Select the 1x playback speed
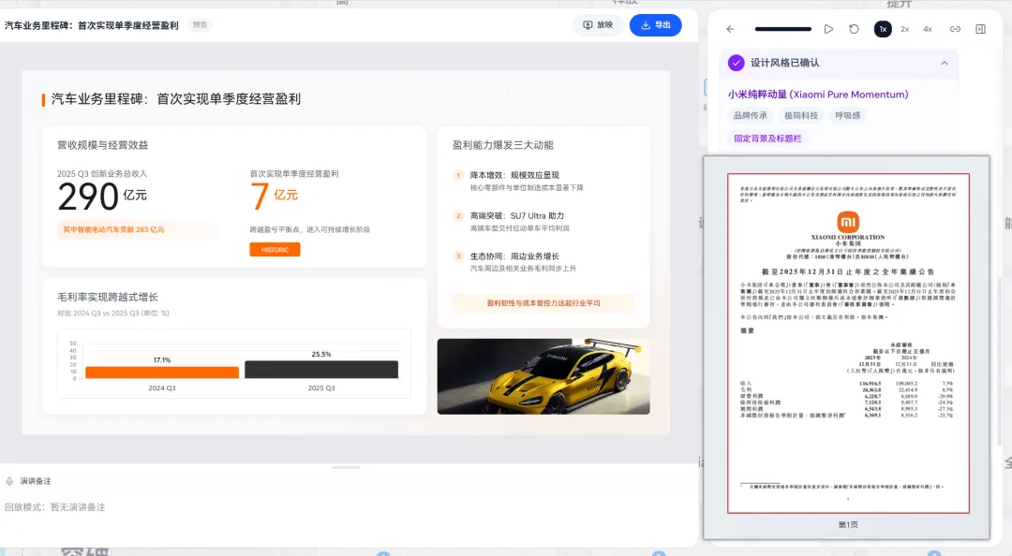 point(883,29)
